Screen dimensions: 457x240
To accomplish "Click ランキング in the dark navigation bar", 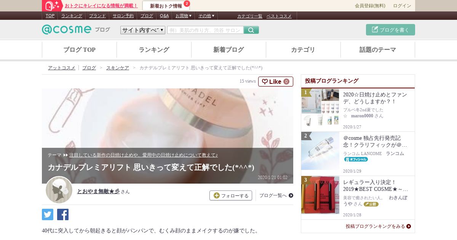I will [72, 16].
